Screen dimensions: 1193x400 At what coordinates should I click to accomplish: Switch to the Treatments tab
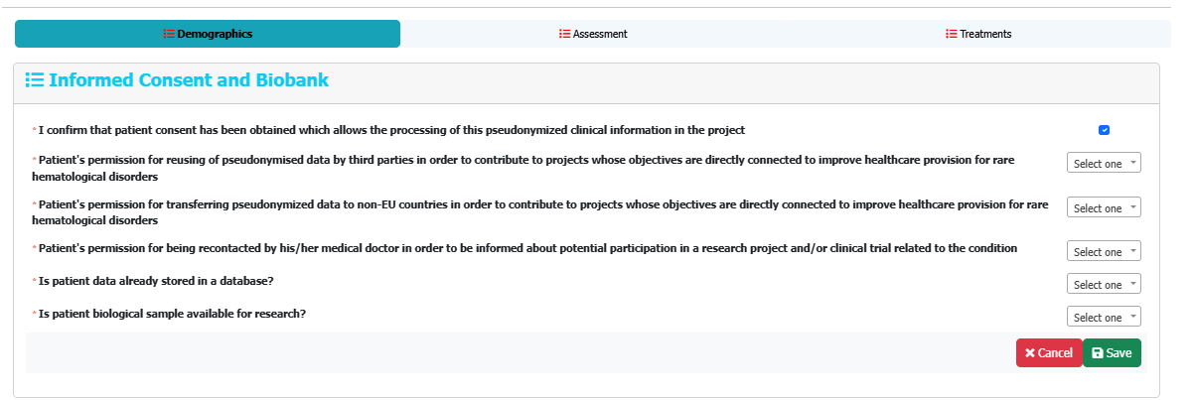click(978, 34)
